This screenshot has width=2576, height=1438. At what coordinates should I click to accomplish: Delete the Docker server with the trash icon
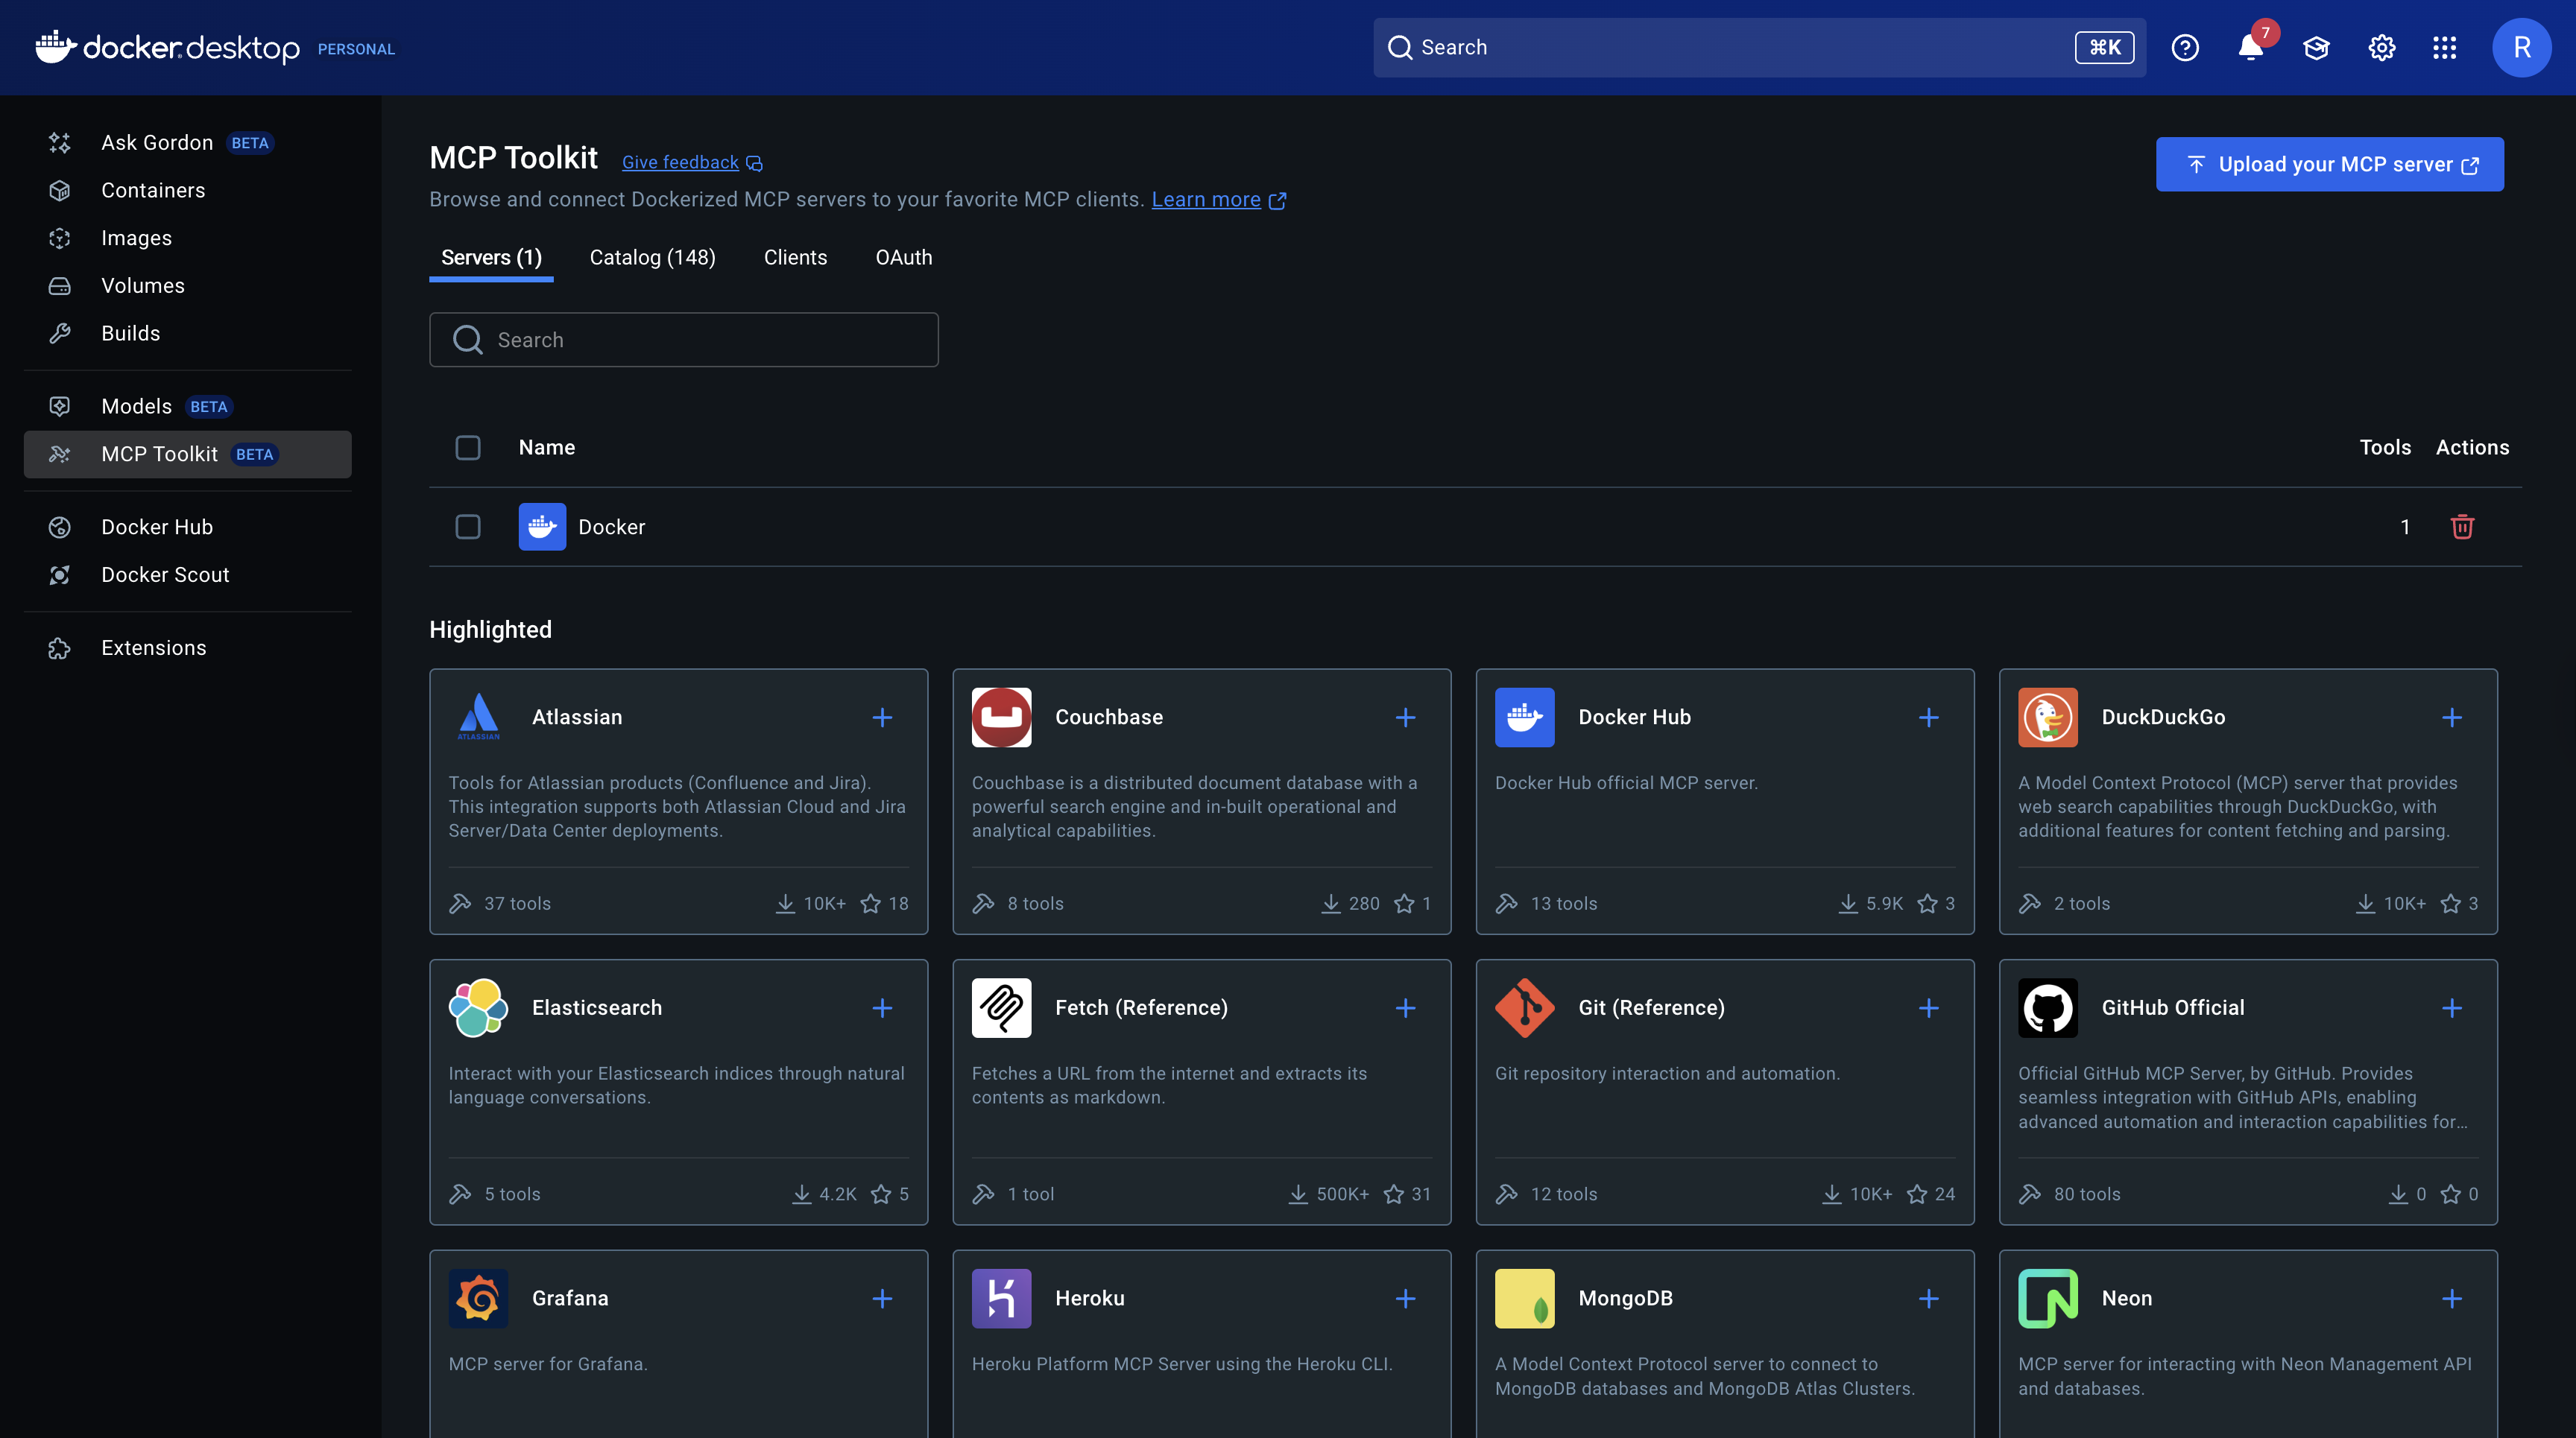(x=2462, y=527)
